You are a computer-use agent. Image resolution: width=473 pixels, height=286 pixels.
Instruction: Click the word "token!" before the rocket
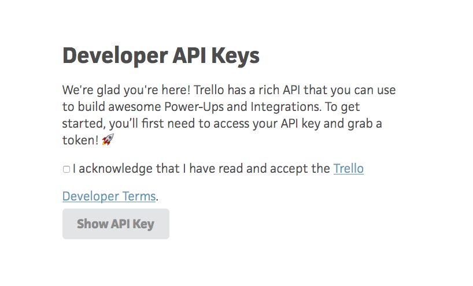click(x=80, y=140)
